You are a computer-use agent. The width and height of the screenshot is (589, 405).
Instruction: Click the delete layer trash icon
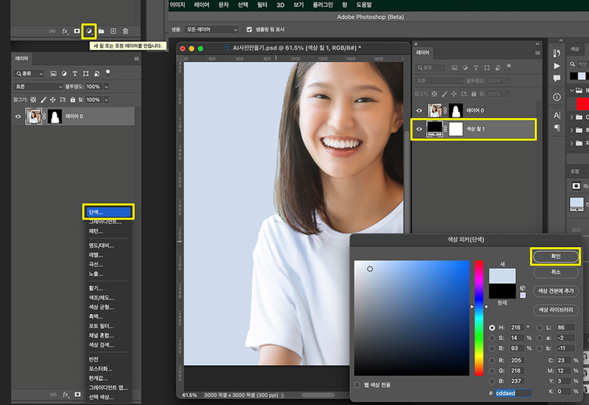125,31
